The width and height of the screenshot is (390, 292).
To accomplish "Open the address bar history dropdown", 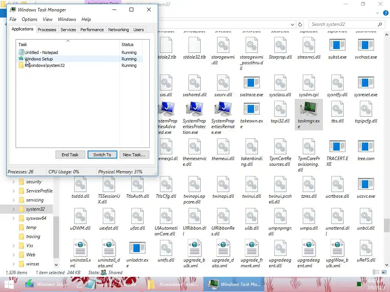I will pyautogui.click(x=292, y=25).
